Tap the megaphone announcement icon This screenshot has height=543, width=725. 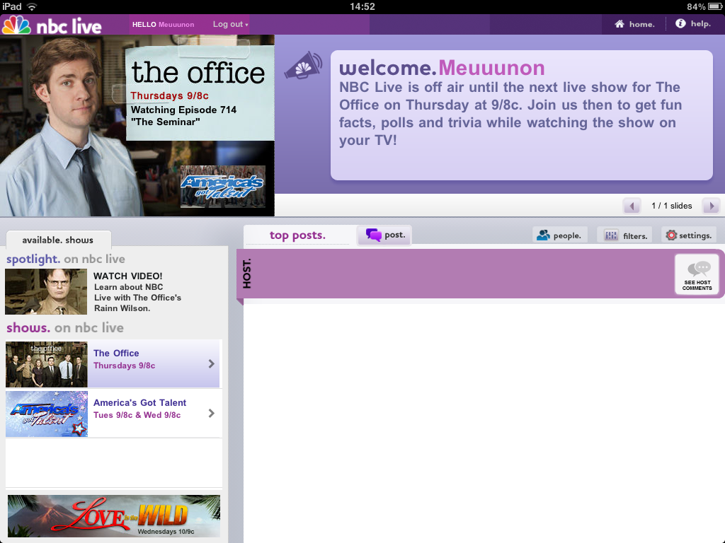coord(303,66)
